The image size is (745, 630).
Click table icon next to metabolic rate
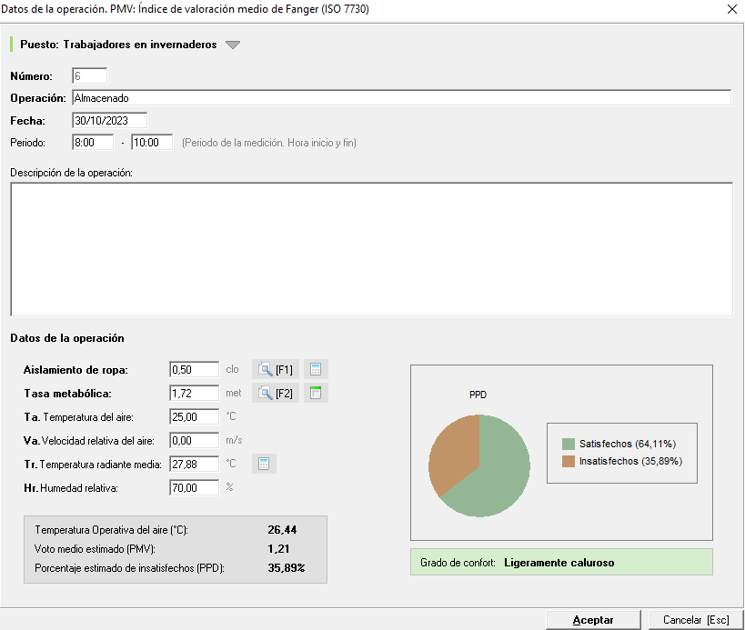316,393
